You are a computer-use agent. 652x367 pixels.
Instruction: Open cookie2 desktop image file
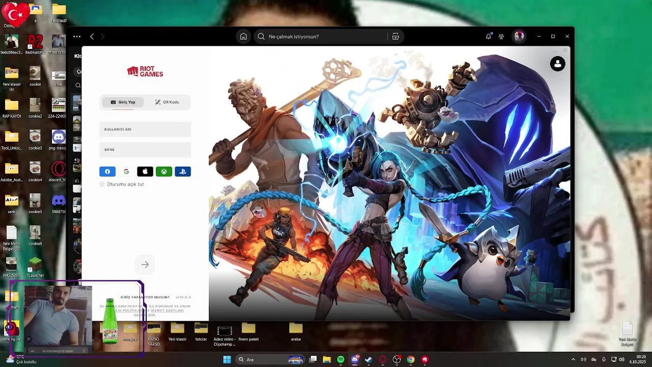(35, 108)
